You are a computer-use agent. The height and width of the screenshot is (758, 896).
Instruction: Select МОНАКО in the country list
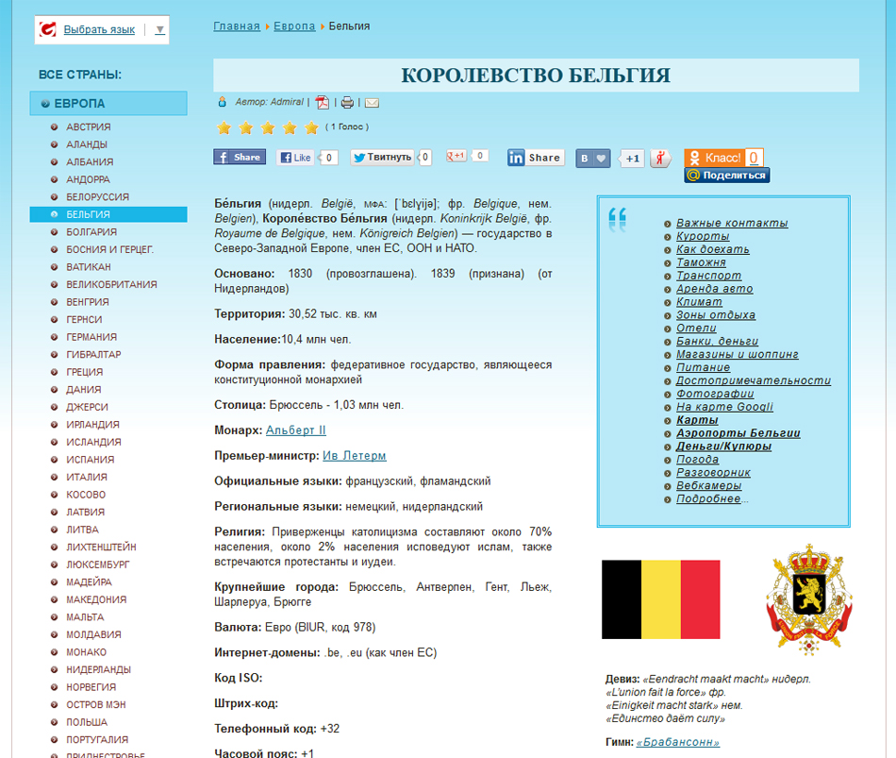click(86, 652)
